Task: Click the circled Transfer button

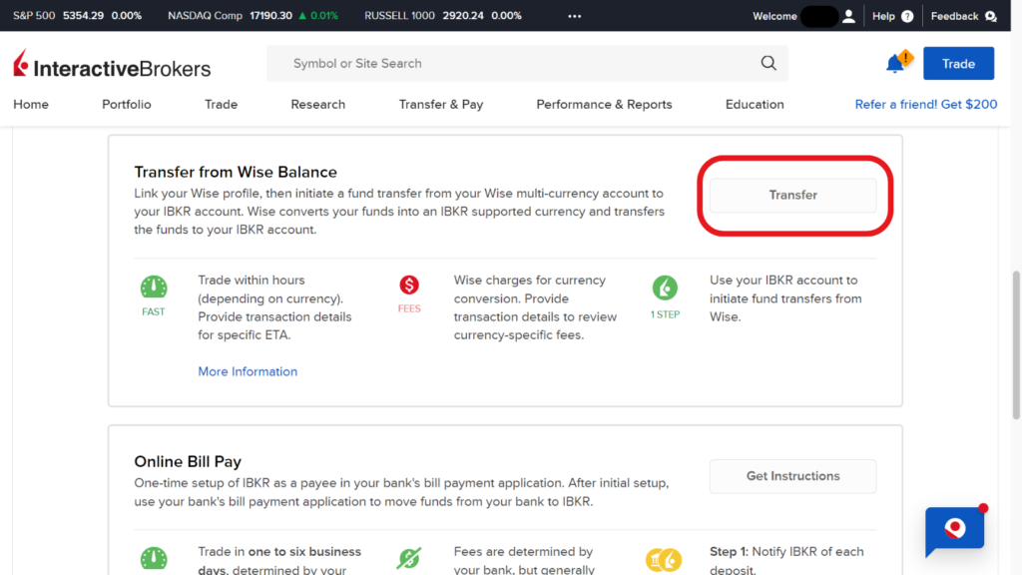Action: (791, 195)
